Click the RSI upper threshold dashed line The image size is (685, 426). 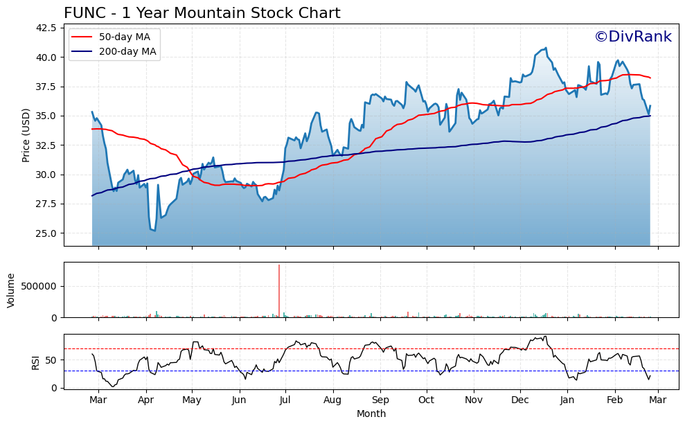pos(346,349)
